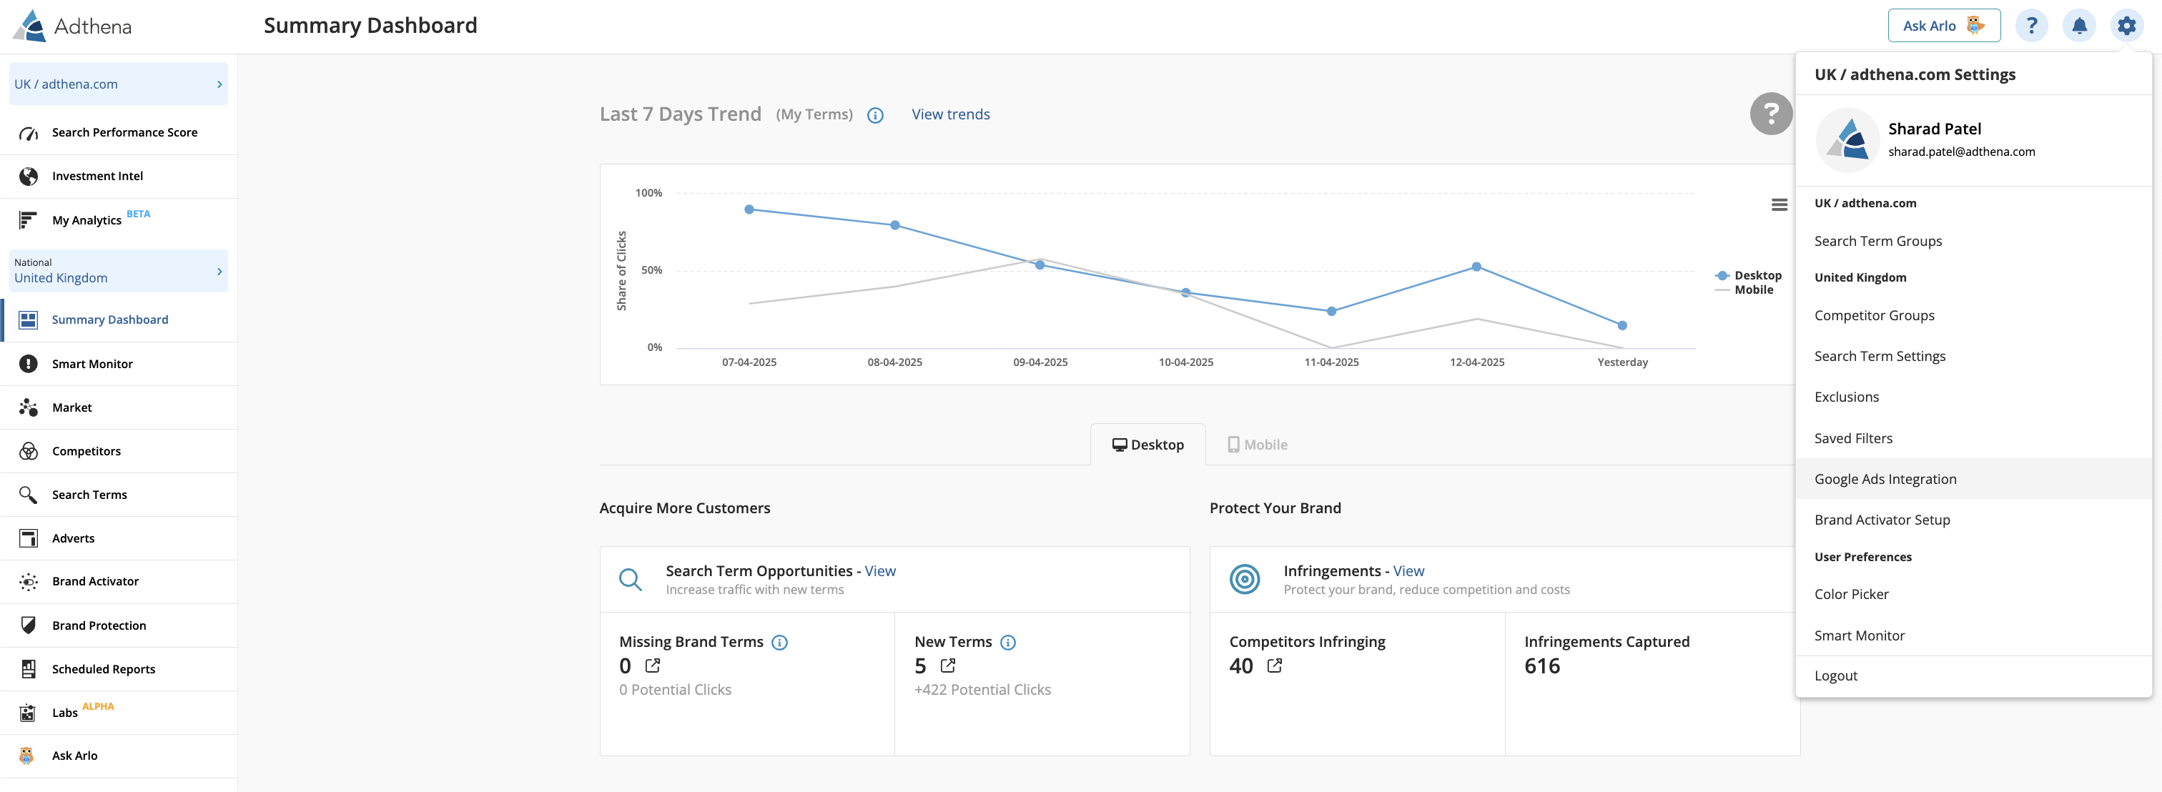This screenshot has height=792, width=2162.
Task: Click the Labs robot icon
Action: pyautogui.click(x=29, y=712)
